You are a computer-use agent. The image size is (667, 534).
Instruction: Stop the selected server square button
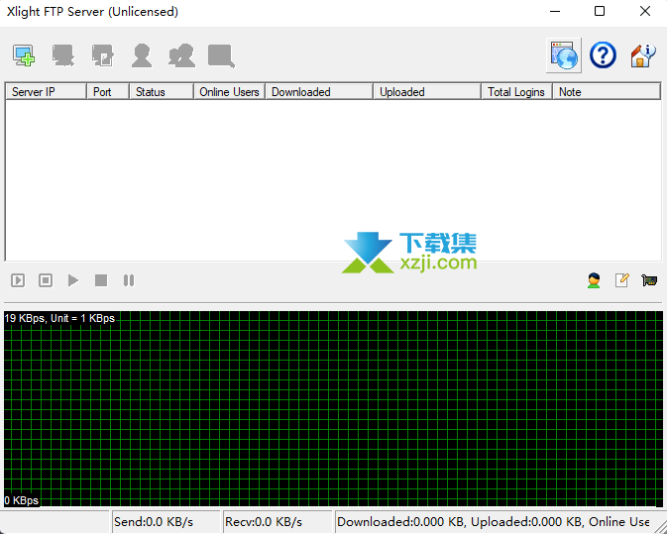coord(101,280)
